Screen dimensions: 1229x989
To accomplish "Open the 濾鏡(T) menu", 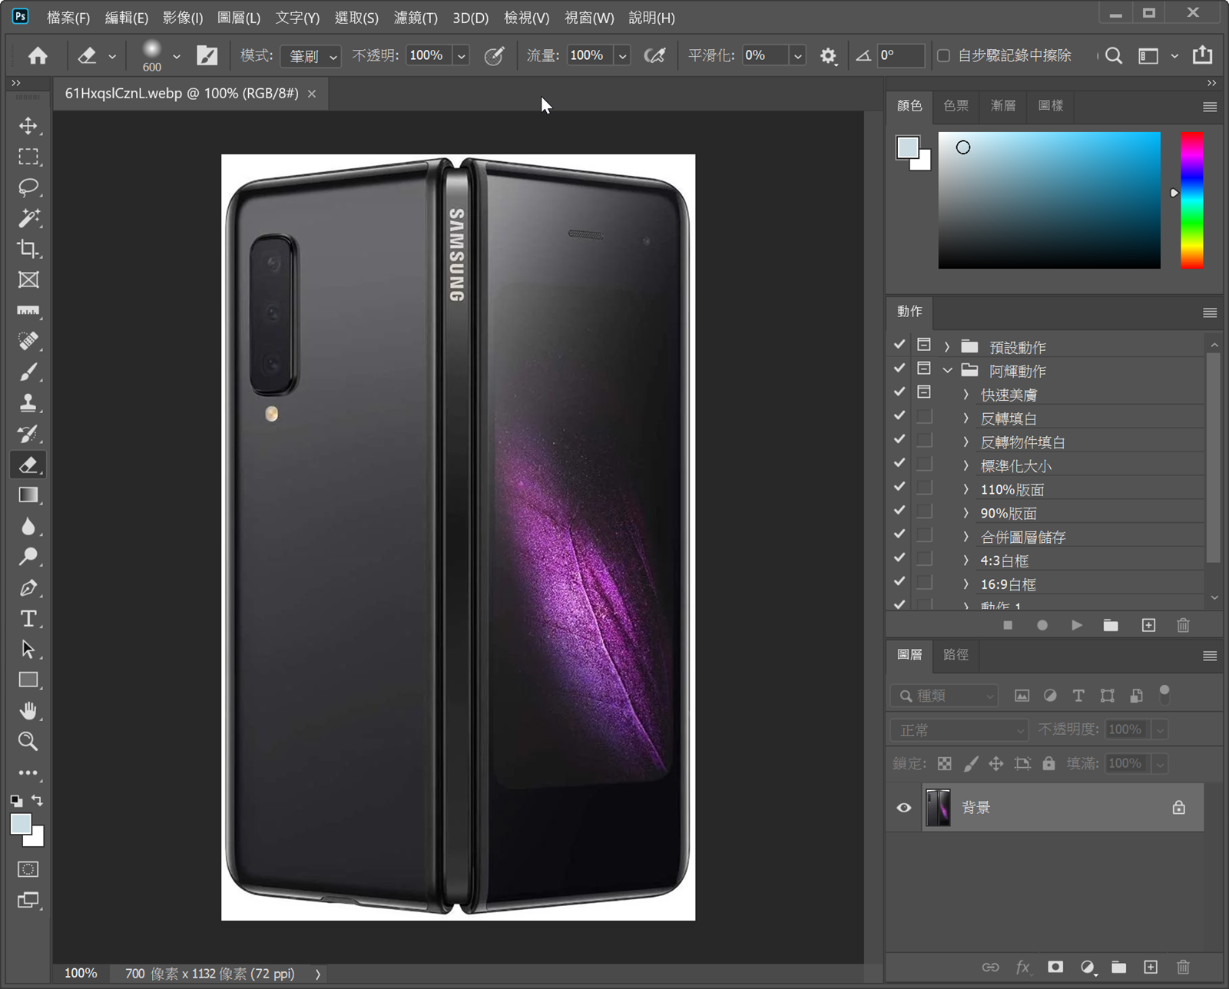I will click(x=416, y=18).
